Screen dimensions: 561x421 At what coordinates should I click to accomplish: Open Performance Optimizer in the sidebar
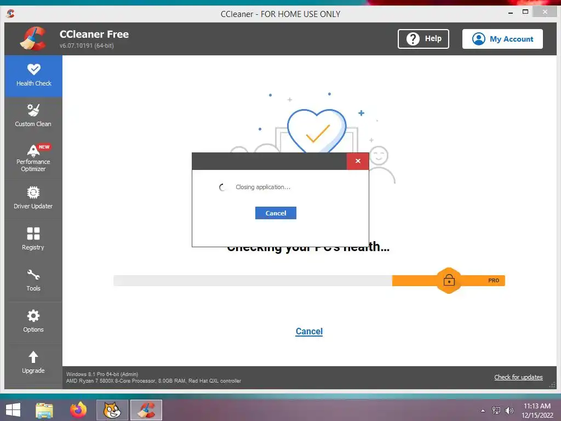(x=33, y=158)
